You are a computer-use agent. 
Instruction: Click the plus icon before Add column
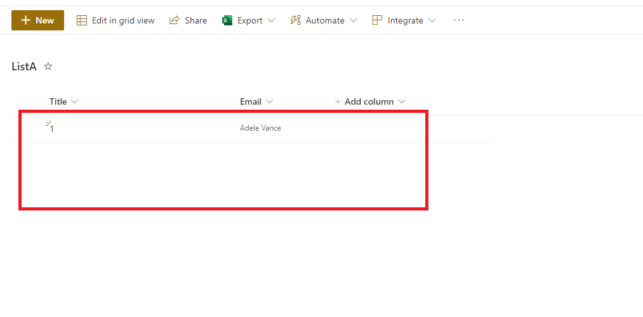(x=338, y=101)
